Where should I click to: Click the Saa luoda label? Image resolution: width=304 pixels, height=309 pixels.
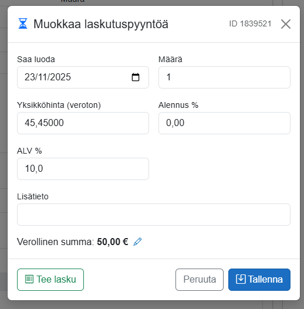pos(36,59)
